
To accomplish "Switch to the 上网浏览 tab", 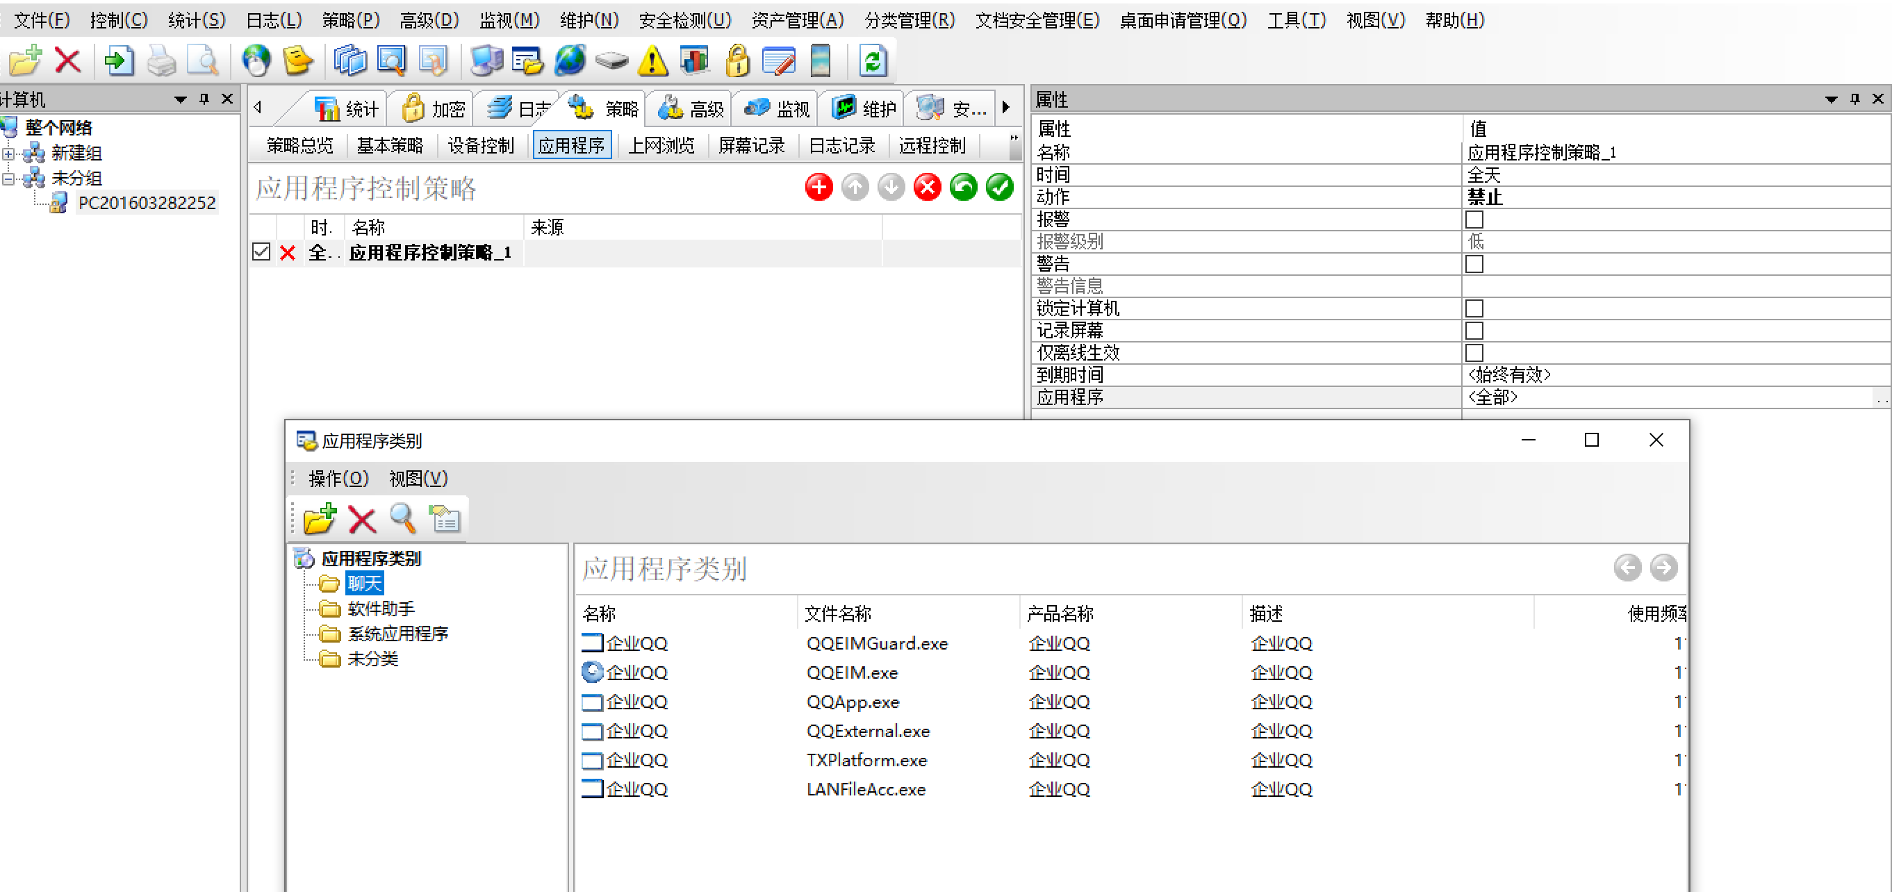I will point(661,145).
